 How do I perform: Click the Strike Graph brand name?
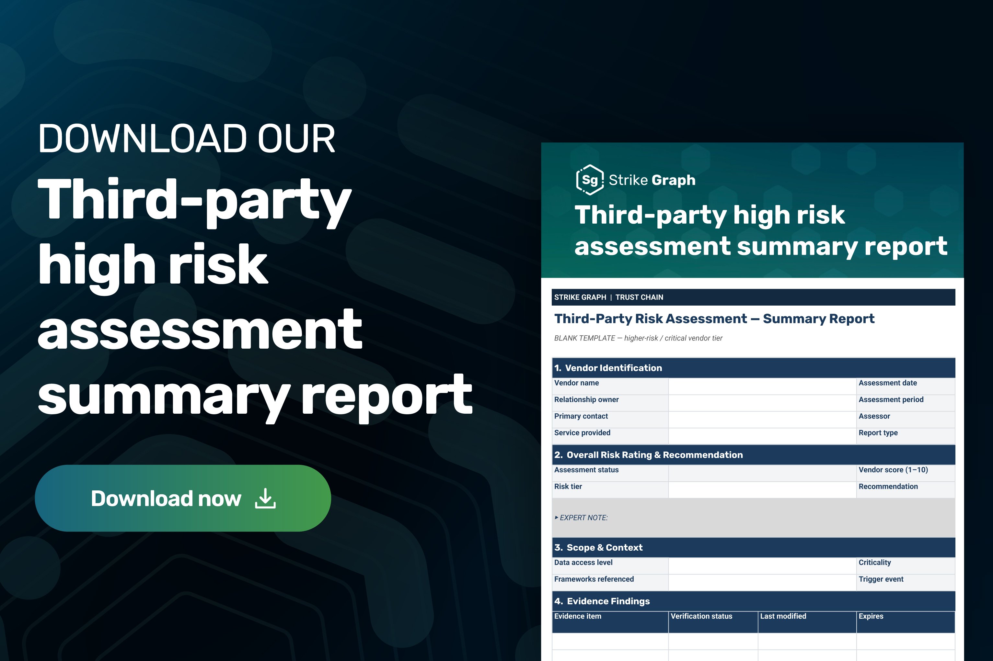(x=652, y=180)
